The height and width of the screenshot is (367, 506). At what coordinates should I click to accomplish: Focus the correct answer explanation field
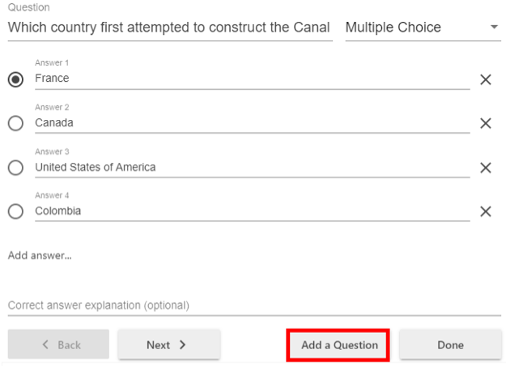[x=243, y=305]
